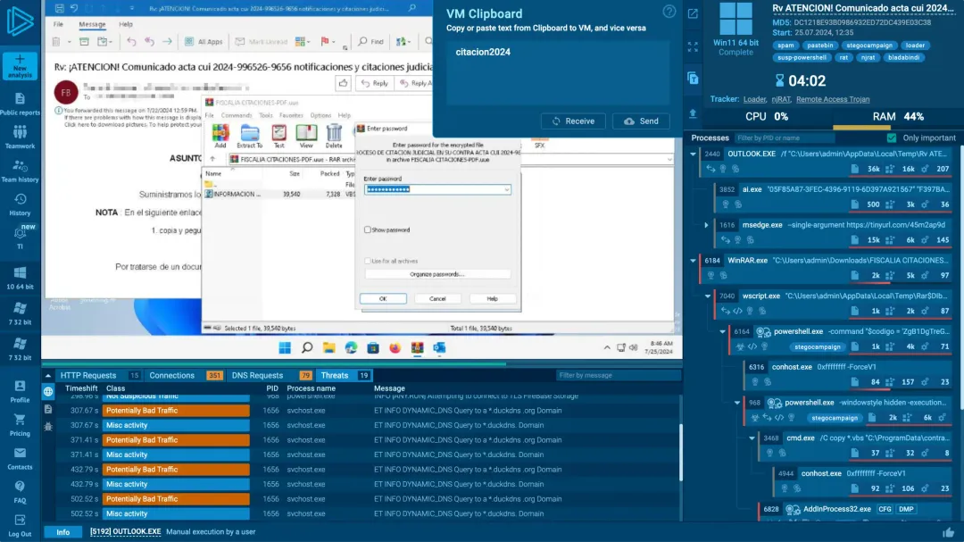The image size is (964, 542).
Task: Click the Send button in VM Clipboard
Action: click(641, 121)
